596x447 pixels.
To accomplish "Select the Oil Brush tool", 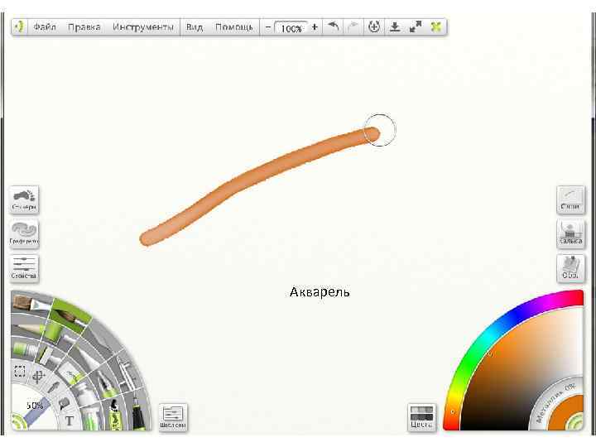I will pos(31,303).
